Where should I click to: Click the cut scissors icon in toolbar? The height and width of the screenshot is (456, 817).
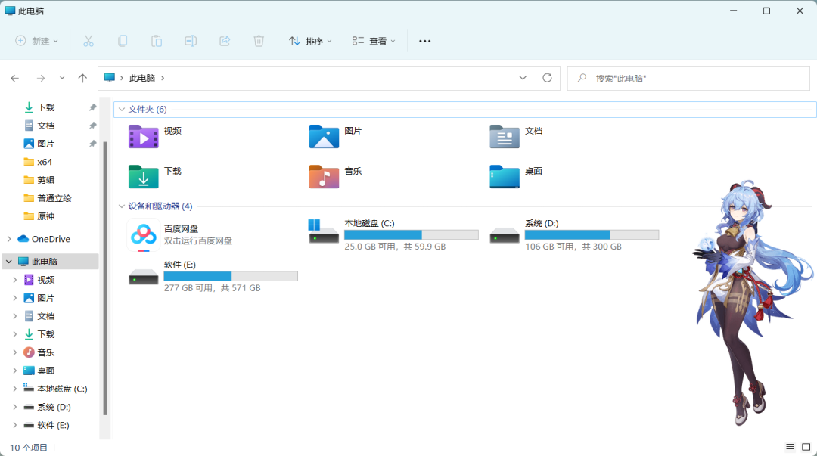tap(89, 41)
